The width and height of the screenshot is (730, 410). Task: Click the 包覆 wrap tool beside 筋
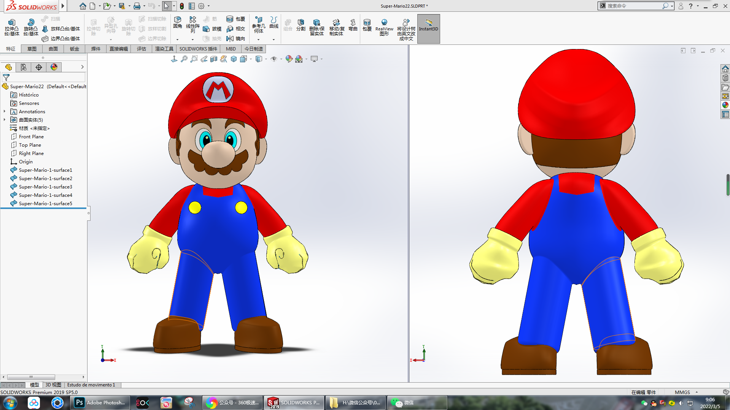pos(236,19)
